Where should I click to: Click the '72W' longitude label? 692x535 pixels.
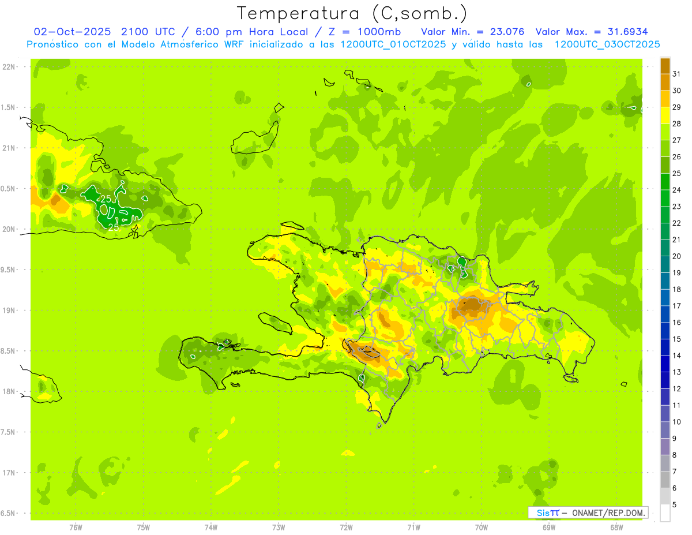pyautogui.click(x=347, y=527)
